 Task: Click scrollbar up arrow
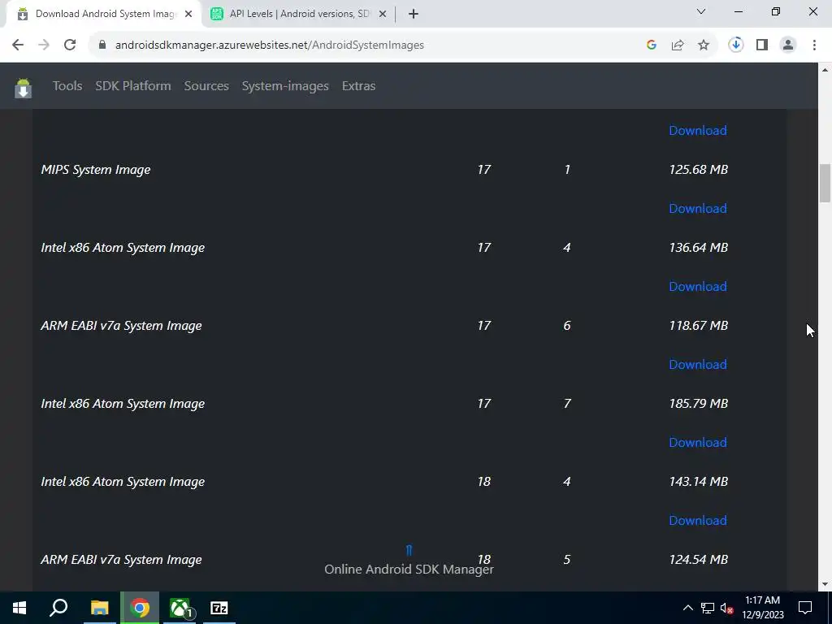825,70
